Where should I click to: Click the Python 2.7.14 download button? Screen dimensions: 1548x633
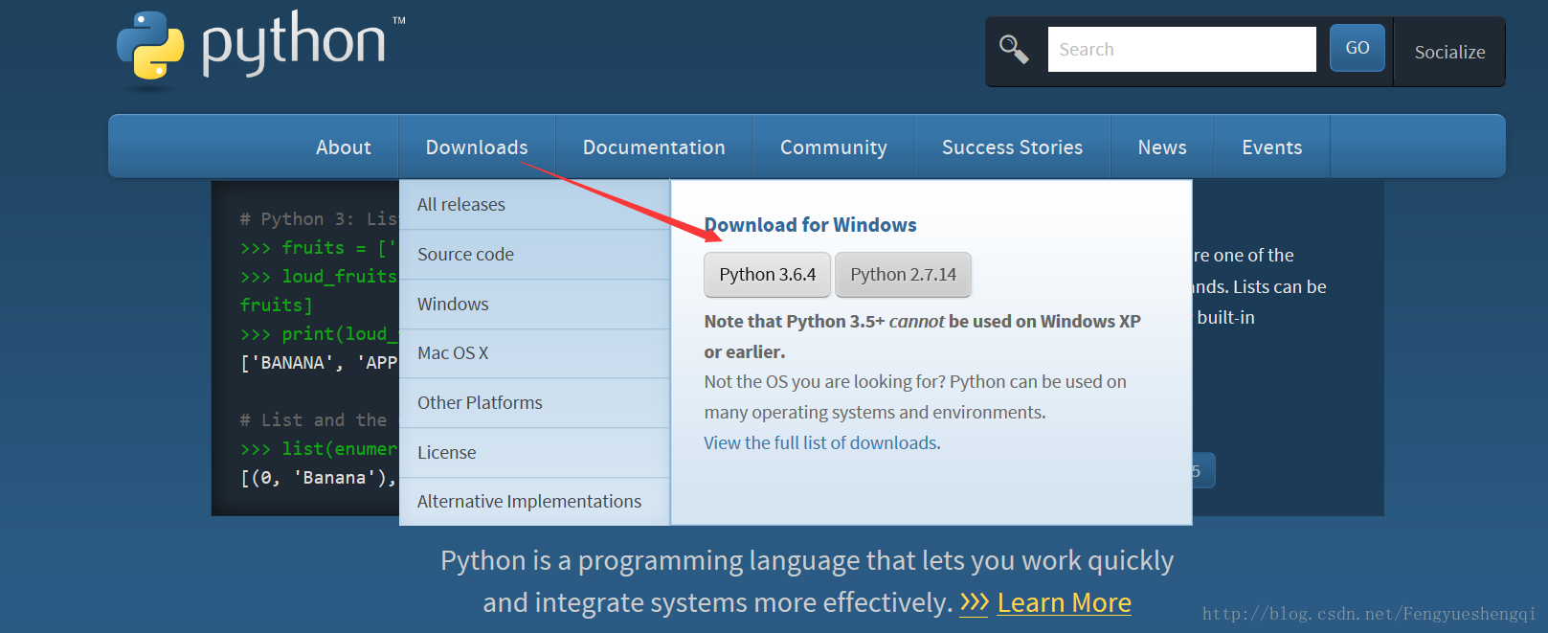coord(903,275)
